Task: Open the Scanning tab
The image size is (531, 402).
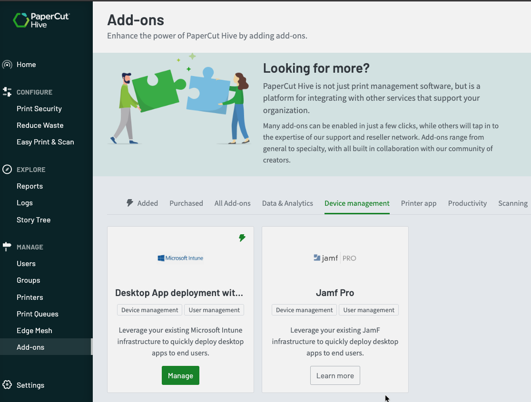Action: point(513,203)
